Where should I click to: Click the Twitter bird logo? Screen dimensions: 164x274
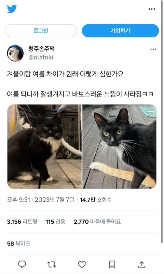click(12, 9)
